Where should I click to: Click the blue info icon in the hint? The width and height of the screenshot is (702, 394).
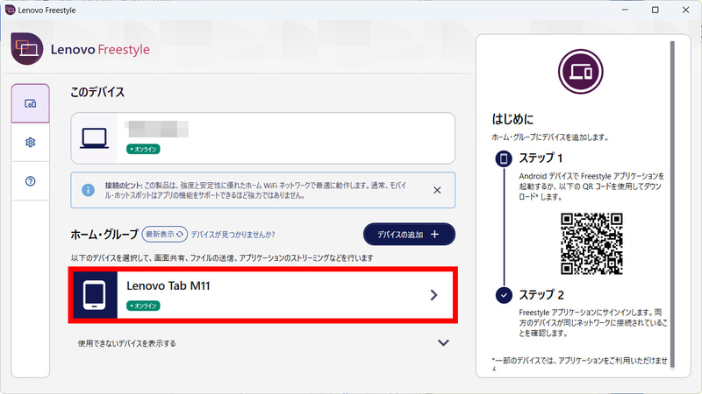[x=89, y=190]
